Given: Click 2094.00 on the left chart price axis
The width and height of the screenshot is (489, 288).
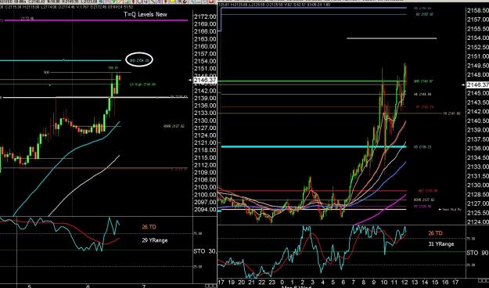Looking at the screenshot, I should [205, 210].
